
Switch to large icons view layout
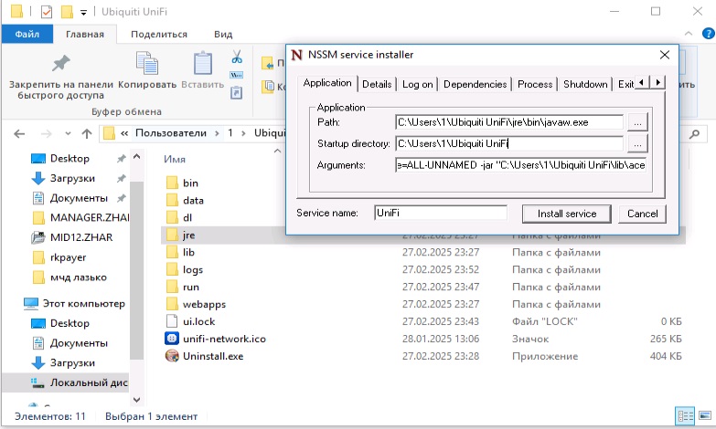click(x=705, y=416)
